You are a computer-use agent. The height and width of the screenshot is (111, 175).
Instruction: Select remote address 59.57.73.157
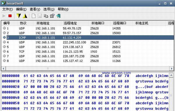[x=72, y=33]
